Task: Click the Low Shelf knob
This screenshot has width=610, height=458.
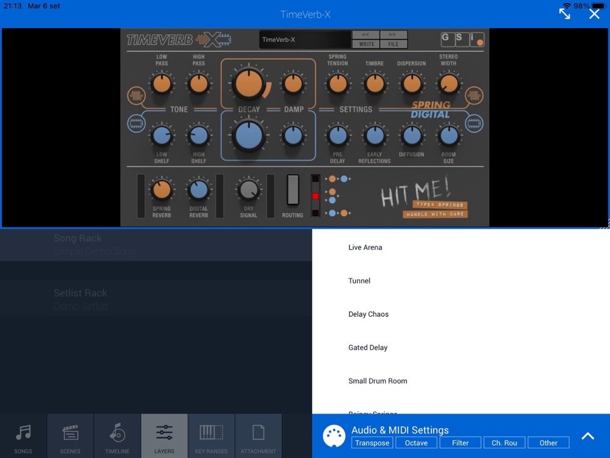Action: (162, 136)
